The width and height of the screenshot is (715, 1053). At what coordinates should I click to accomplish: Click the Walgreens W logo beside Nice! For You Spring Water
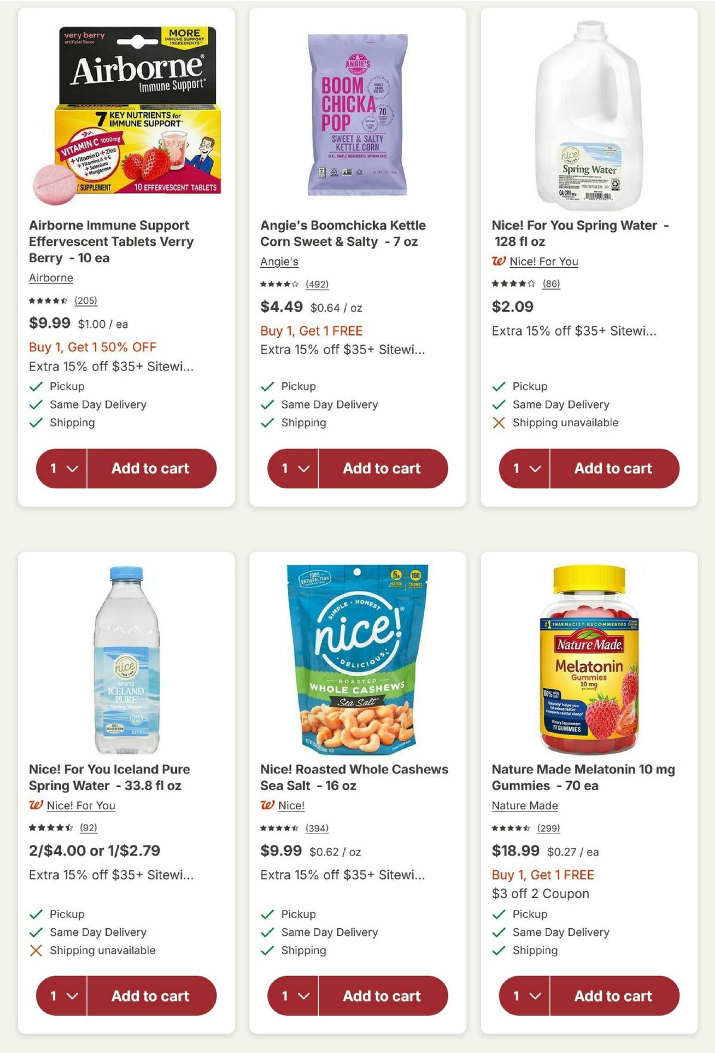[498, 262]
